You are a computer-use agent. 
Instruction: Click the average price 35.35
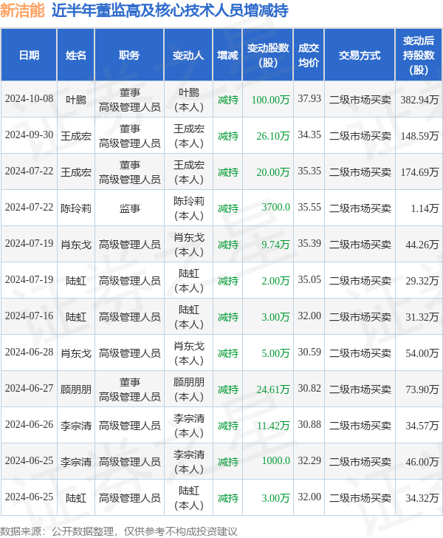coord(309,171)
